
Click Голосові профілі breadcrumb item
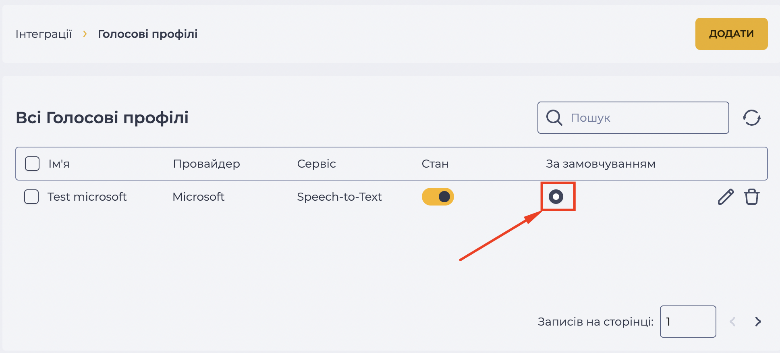147,34
